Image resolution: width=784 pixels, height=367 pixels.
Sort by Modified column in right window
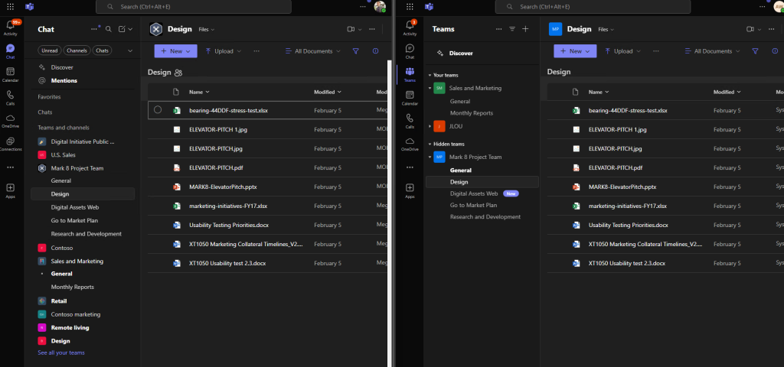(x=727, y=92)
